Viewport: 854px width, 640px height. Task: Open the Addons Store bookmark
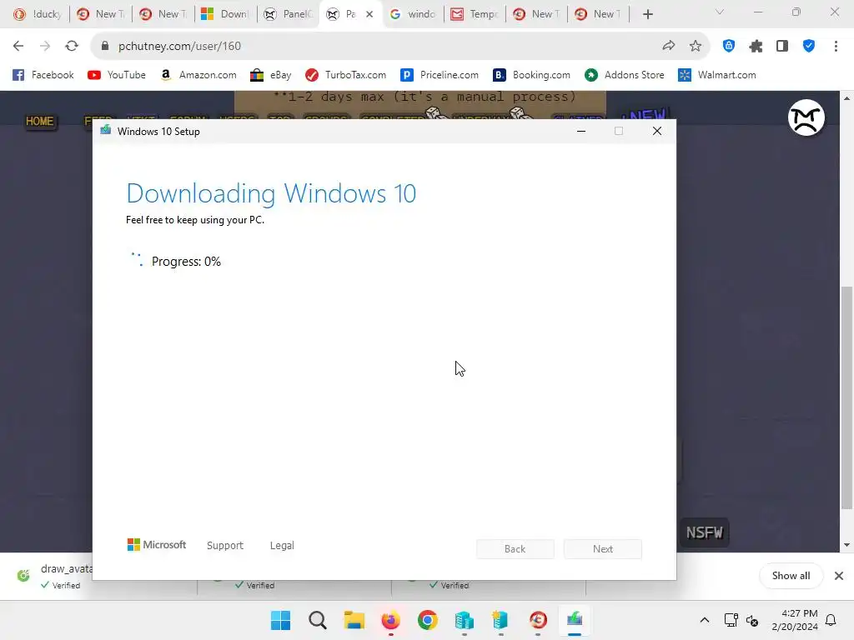click(624, 75)
